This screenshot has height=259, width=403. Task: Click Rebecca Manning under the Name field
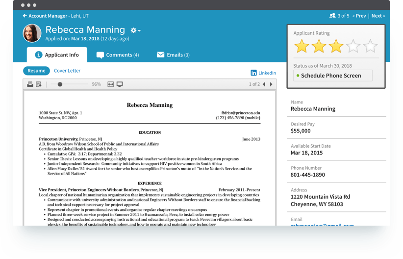pos(313,109)
